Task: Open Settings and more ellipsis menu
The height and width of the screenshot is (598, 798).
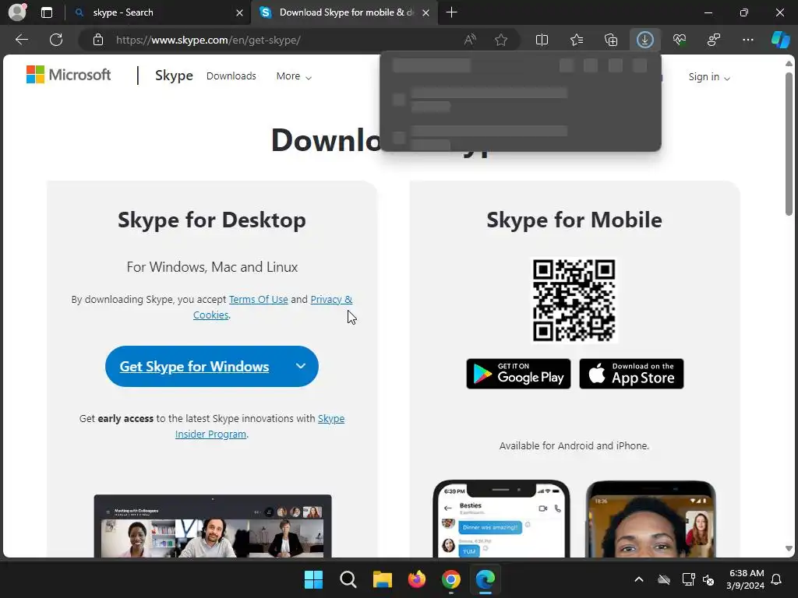Action: tap(747, 40)
